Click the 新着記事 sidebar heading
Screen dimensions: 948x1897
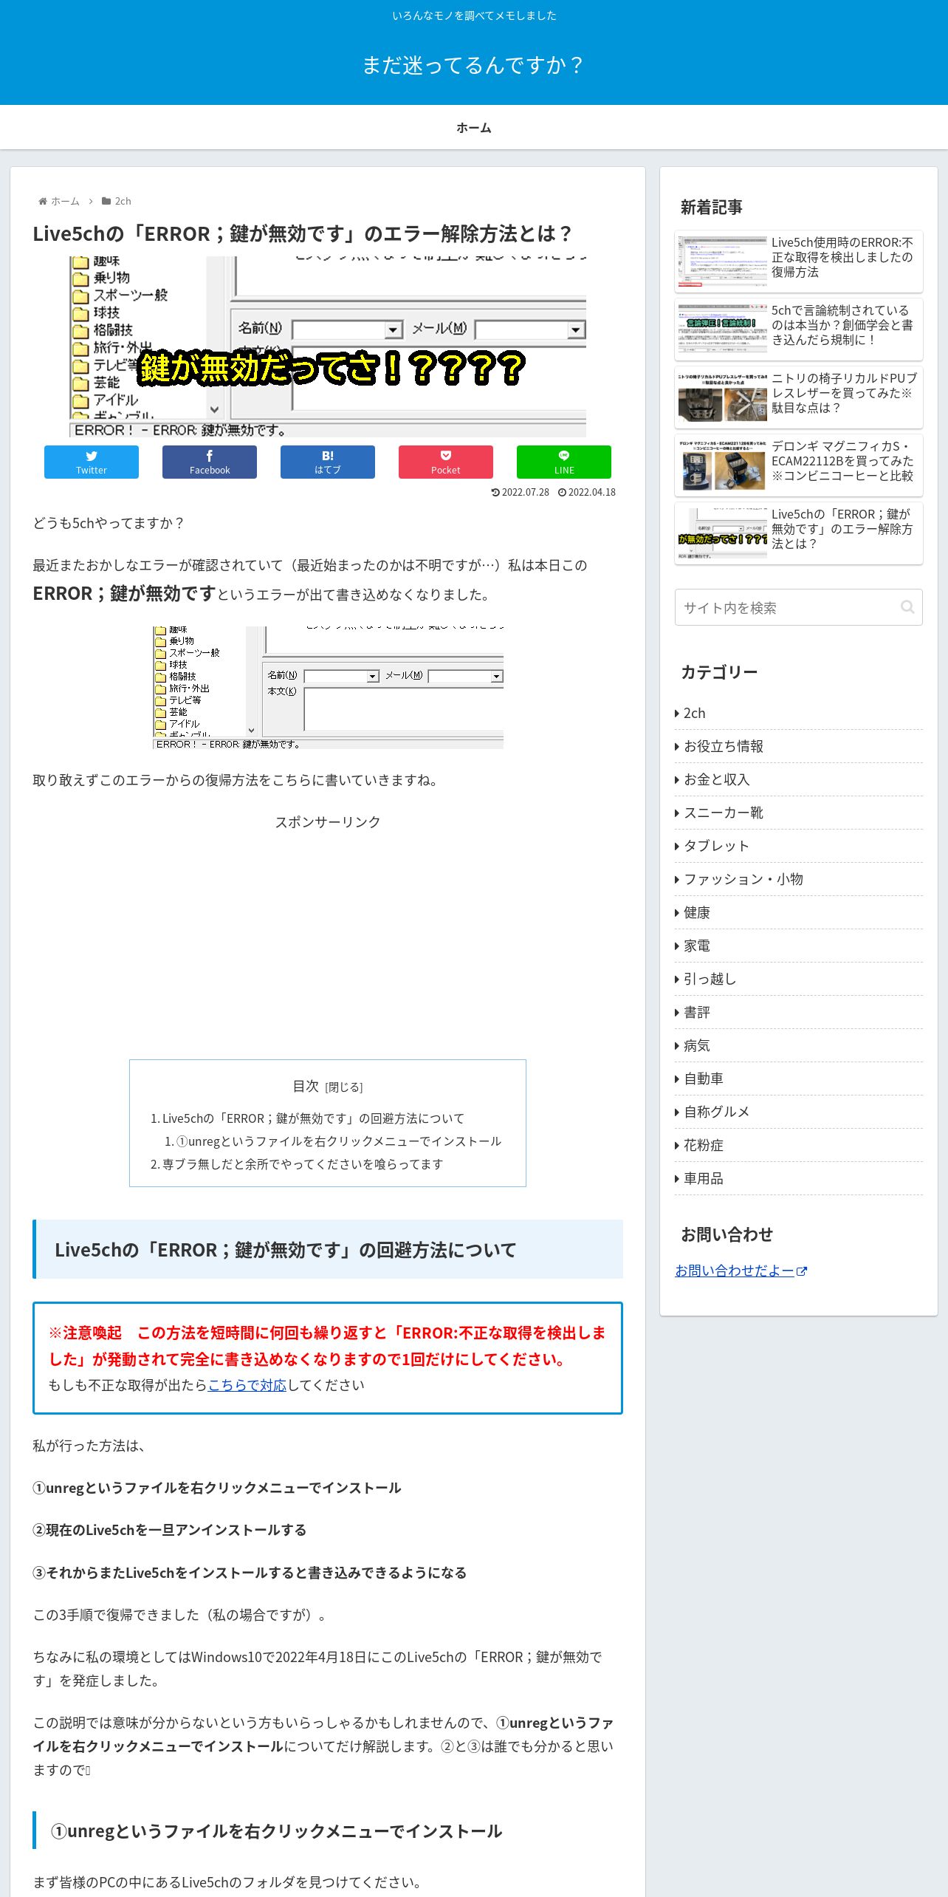(712, 208)
